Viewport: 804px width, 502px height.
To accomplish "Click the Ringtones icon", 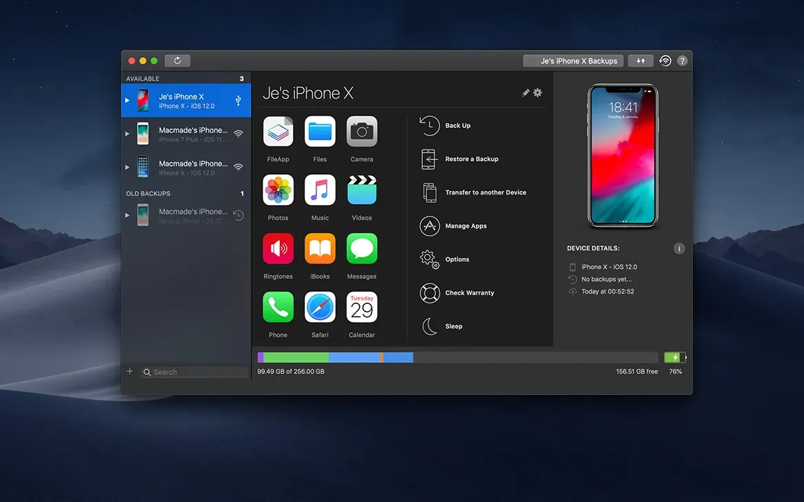I will click(x=278, y=248).
